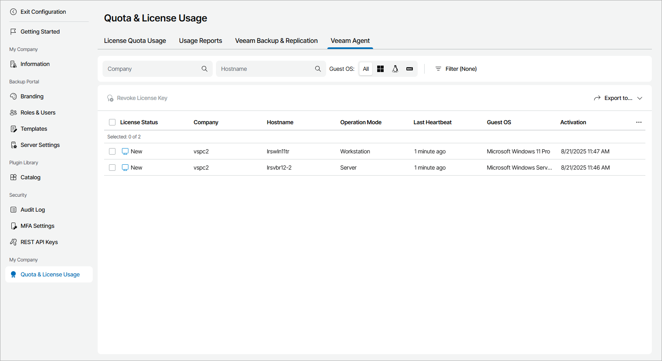
Task: Click the REST API Keys icon
Action: [x=13, y=242]
